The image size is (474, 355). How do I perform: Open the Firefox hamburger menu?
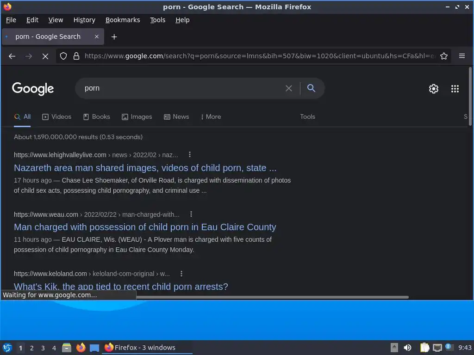coord(462,56)
